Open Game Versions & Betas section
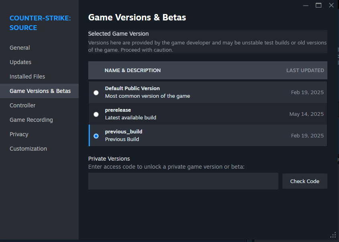 (x=40, y=91)
